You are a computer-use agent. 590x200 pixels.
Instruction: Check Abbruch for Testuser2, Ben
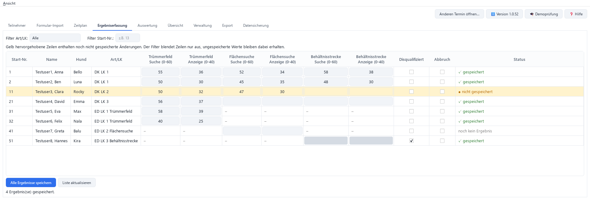pos(442,82)
